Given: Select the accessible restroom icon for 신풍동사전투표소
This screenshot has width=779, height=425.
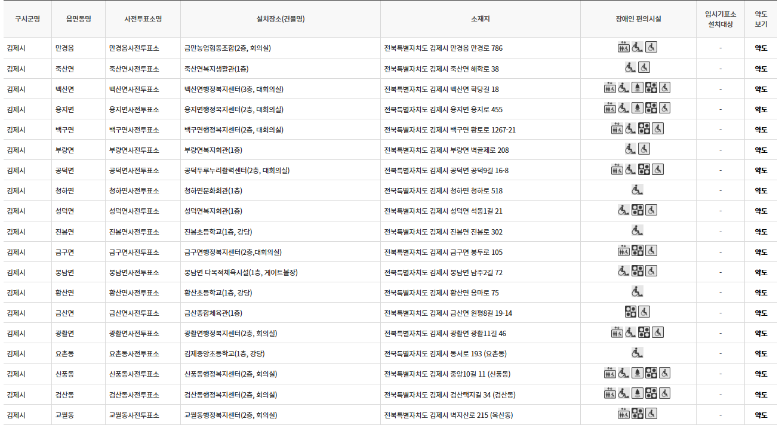Looking at the screenshot, I should [x=609, y=373].
